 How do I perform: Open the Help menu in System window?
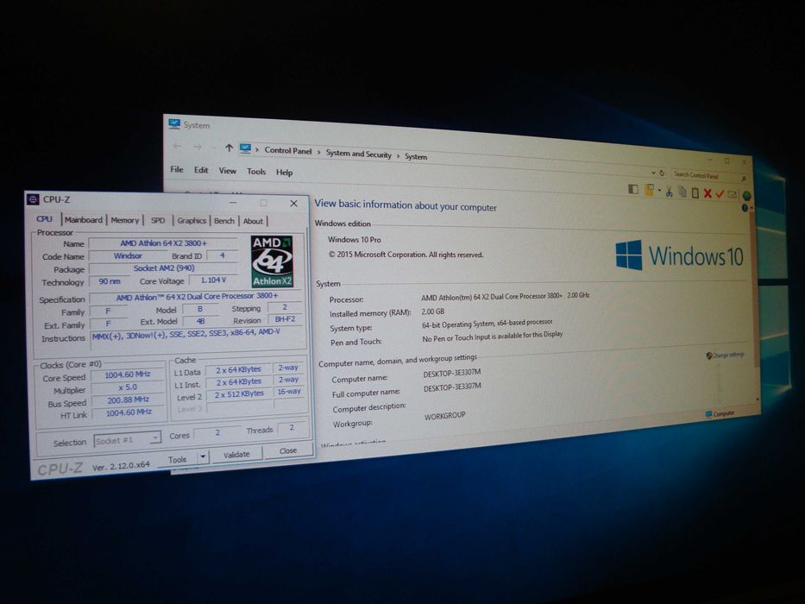pyautogui.click(x=285, y=173)
